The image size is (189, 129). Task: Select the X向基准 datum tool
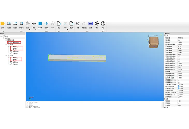(9, 23)
